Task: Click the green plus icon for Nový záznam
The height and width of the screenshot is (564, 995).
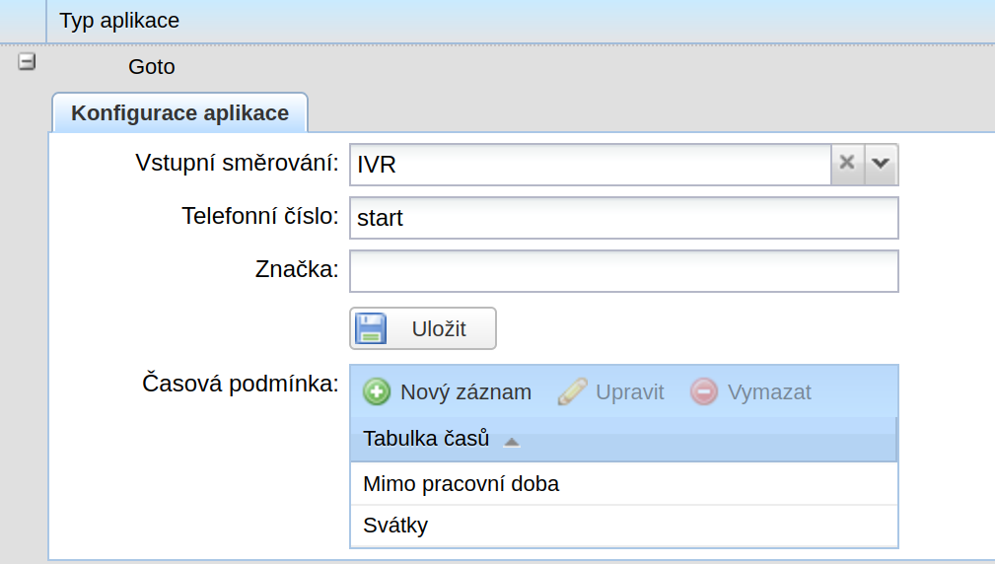Action: click(377, 392)
